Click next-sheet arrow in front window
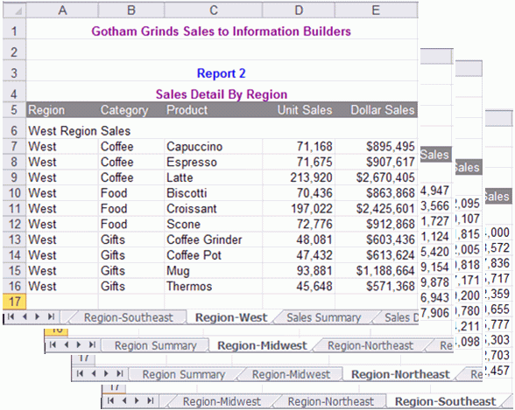Screen dimensions: 515x410 point(37,316)
